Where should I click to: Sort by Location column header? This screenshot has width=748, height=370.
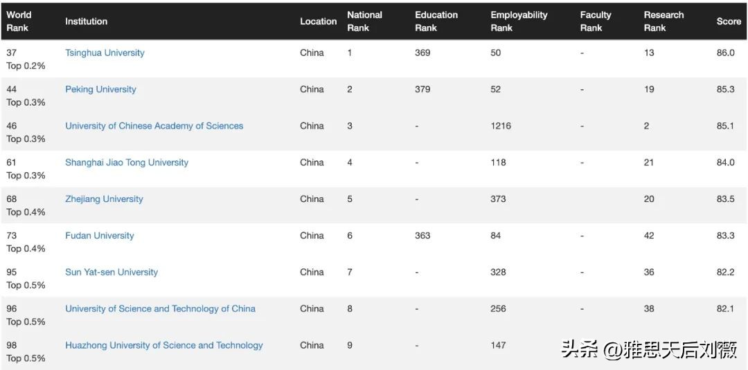pyautogui.click(x=318, y=21)
